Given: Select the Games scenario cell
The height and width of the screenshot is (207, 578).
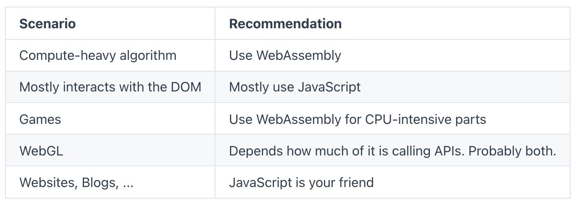Looking at the screenshot, I should coord(110,119).
